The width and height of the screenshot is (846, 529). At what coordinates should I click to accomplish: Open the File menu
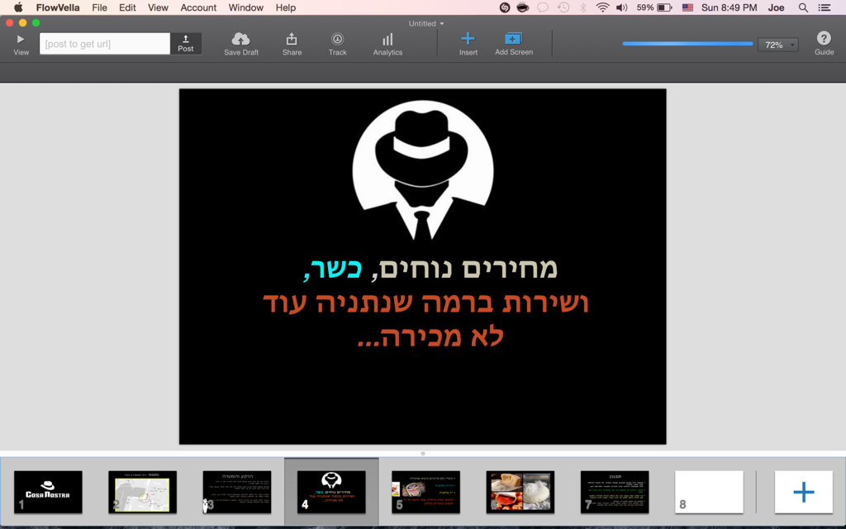point(99,7)
